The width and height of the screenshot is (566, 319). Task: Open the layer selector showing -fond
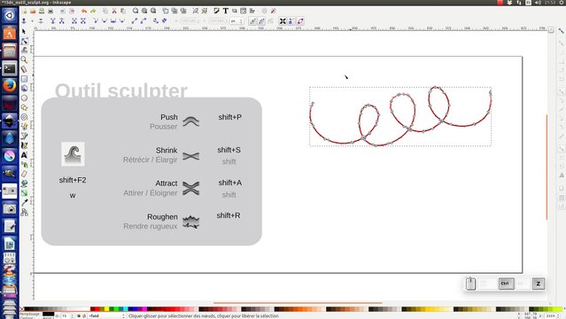(107, 316)
